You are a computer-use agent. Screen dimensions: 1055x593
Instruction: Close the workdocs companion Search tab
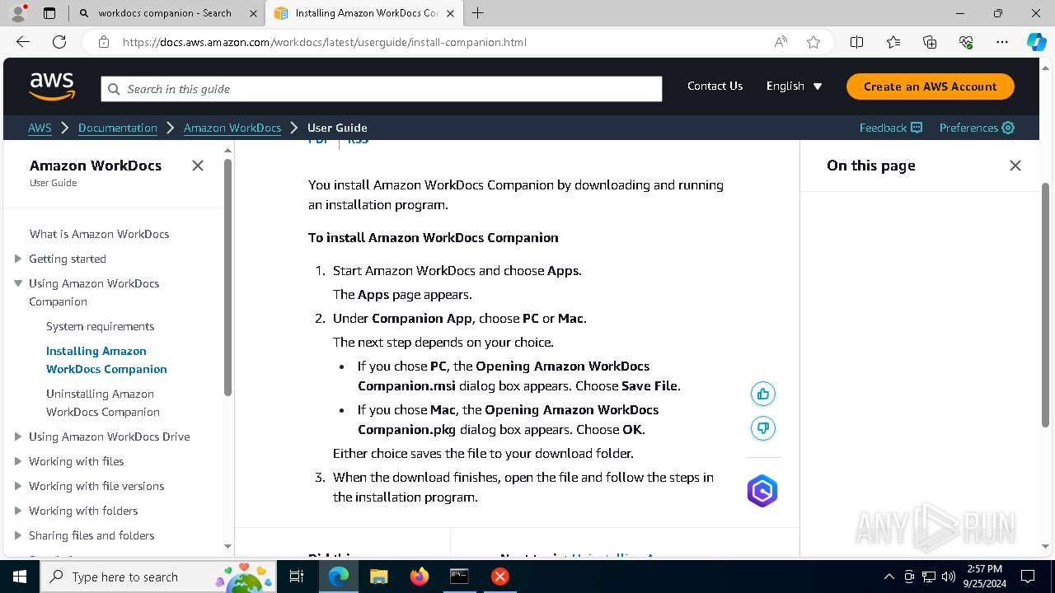coord(253,13)
